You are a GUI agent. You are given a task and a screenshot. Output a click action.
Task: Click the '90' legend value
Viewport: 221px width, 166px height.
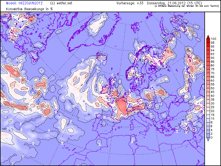(212, 58)
